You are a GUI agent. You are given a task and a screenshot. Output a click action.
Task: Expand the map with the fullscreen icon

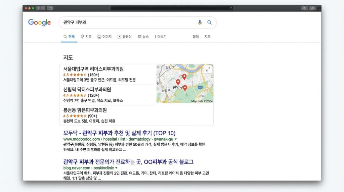coord(208,69)
